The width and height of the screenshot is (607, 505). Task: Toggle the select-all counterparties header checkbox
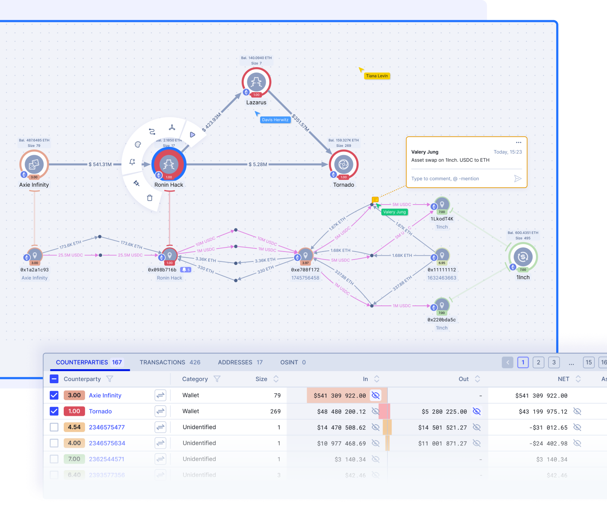54,379
